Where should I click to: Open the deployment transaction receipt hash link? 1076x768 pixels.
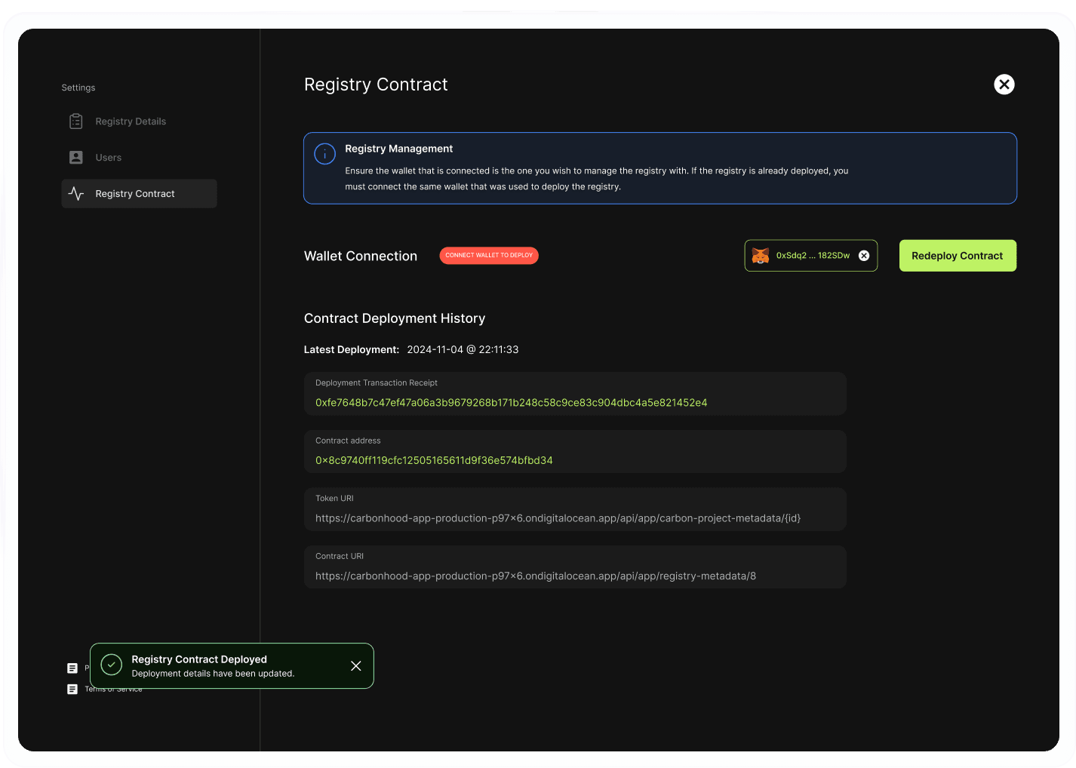[x=512, y=403]
